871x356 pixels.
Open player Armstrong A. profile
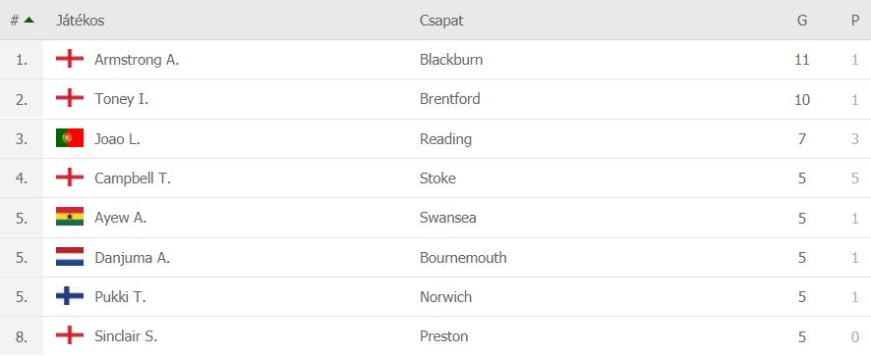137,59
